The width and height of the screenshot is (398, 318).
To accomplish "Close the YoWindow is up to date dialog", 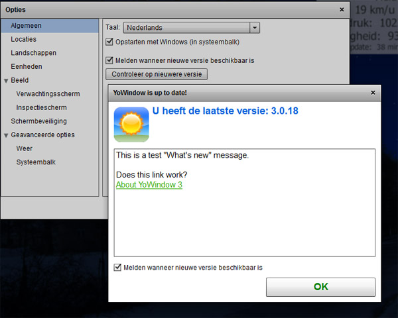I will tap(372, 93).
